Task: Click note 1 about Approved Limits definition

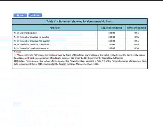Action: 79,56
